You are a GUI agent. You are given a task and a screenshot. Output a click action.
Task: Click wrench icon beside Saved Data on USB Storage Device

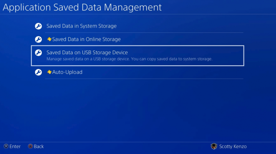point(38,52)
